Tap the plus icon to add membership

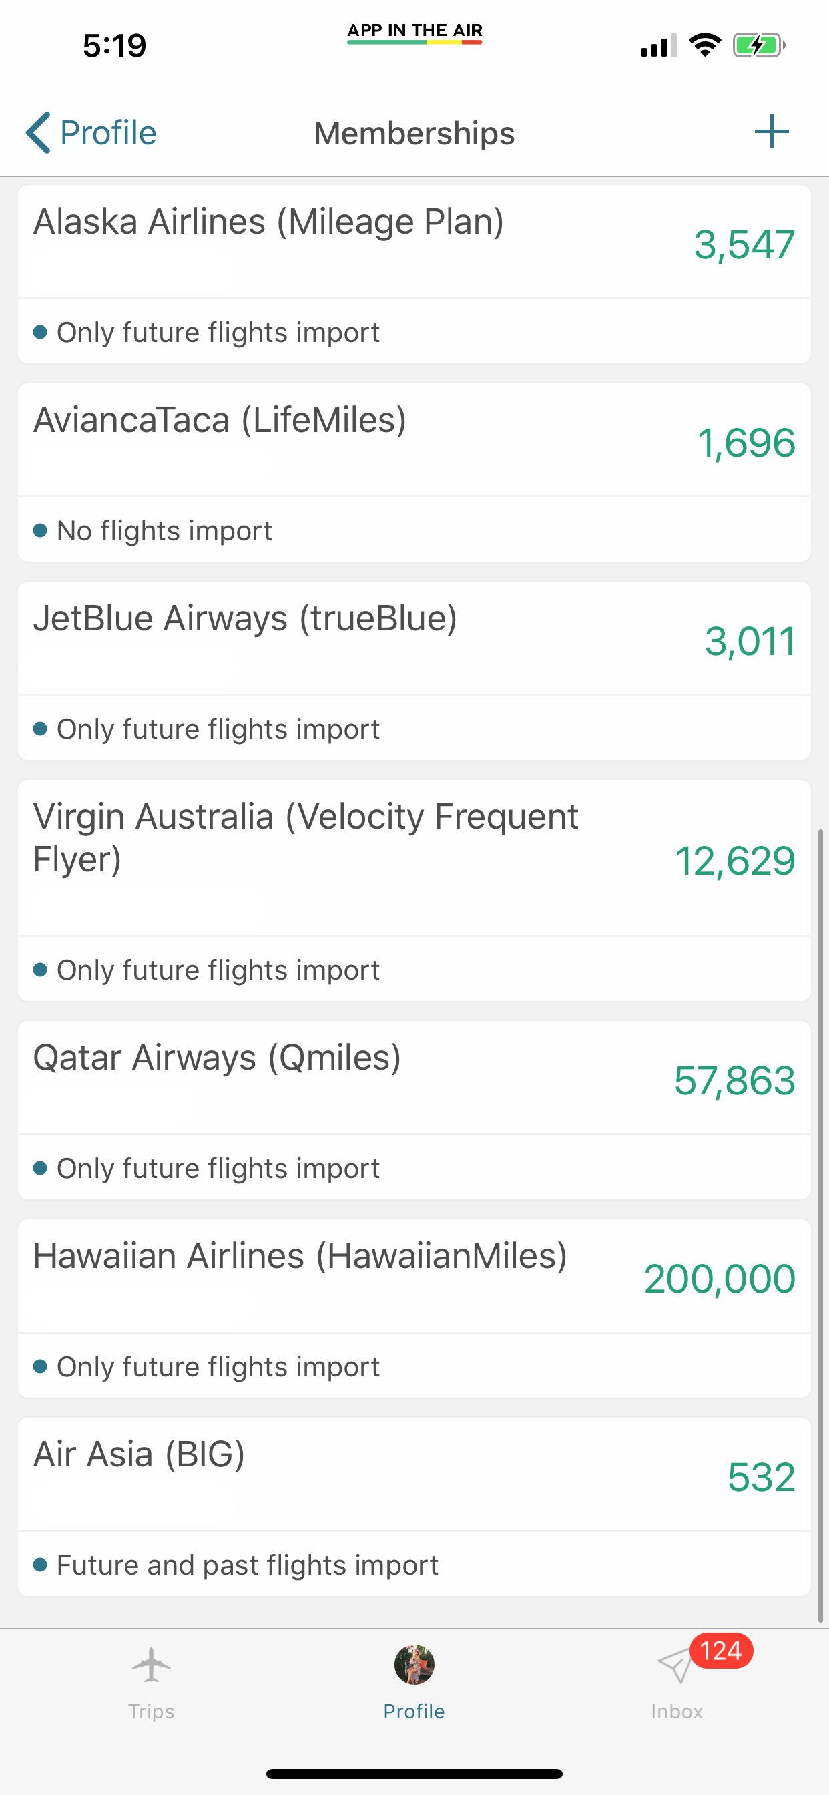pyautogui.click(x=771, y=132)
